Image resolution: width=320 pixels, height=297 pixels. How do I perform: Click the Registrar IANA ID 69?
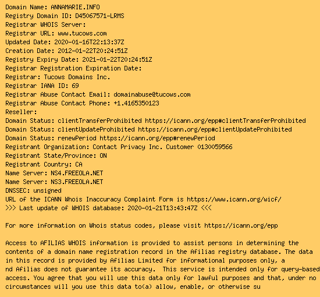75,86
